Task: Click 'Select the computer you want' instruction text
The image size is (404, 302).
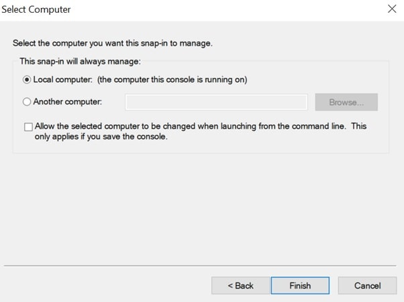Action: [x=113, y=43]
